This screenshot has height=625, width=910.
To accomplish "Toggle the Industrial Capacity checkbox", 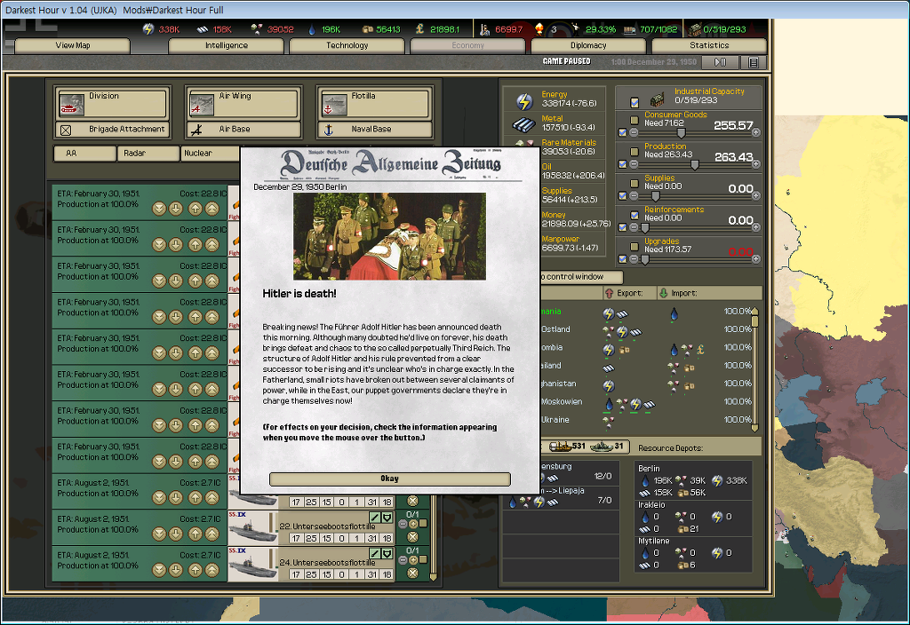I will 634,101.
